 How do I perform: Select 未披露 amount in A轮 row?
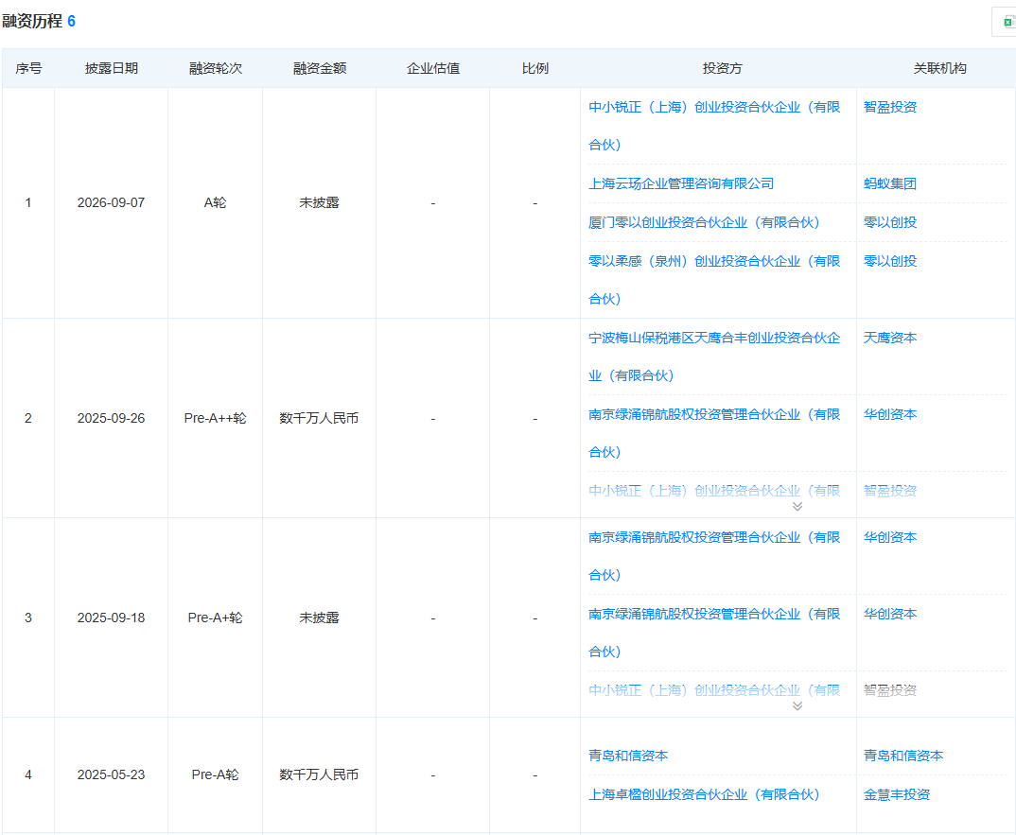319,202
